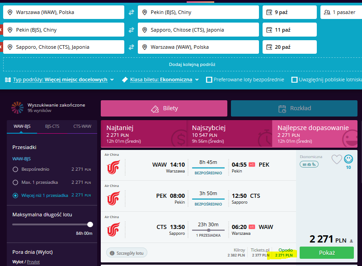Open date picker for 20 paź
Viewport: 362px width, 266px height.
290,47
